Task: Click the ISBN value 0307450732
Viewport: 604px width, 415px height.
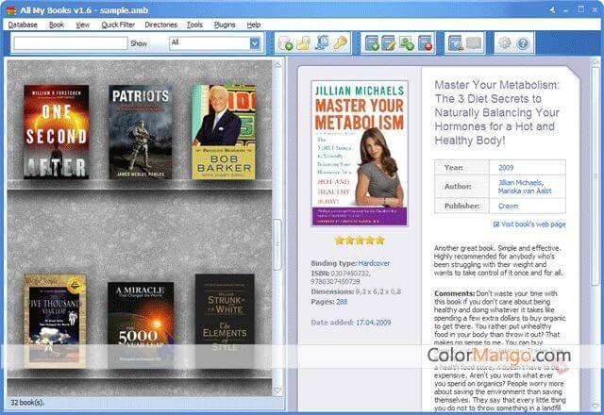Action: click(350, 274)
